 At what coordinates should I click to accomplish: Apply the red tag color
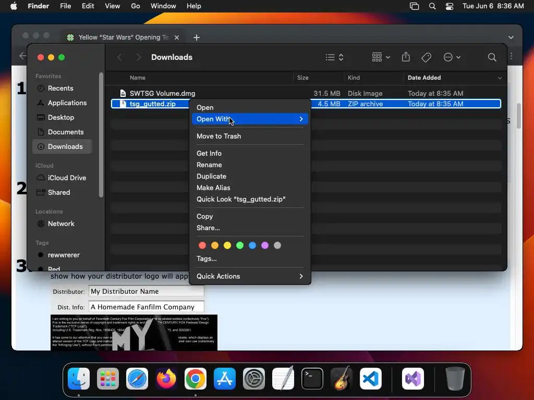[x=202, y=246]
